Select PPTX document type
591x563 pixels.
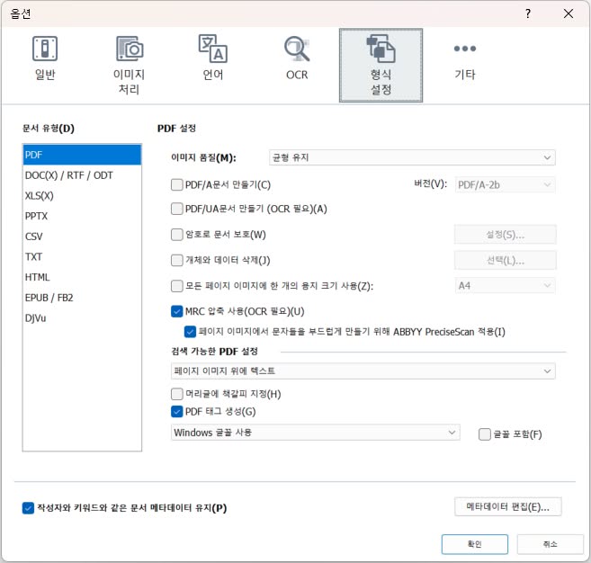point(82,216)
